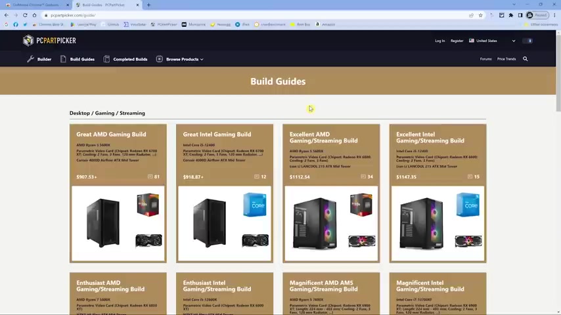Click comment icon on Great Intel Gaming Build
The image size is (561, 315).
tap(257, 177)
